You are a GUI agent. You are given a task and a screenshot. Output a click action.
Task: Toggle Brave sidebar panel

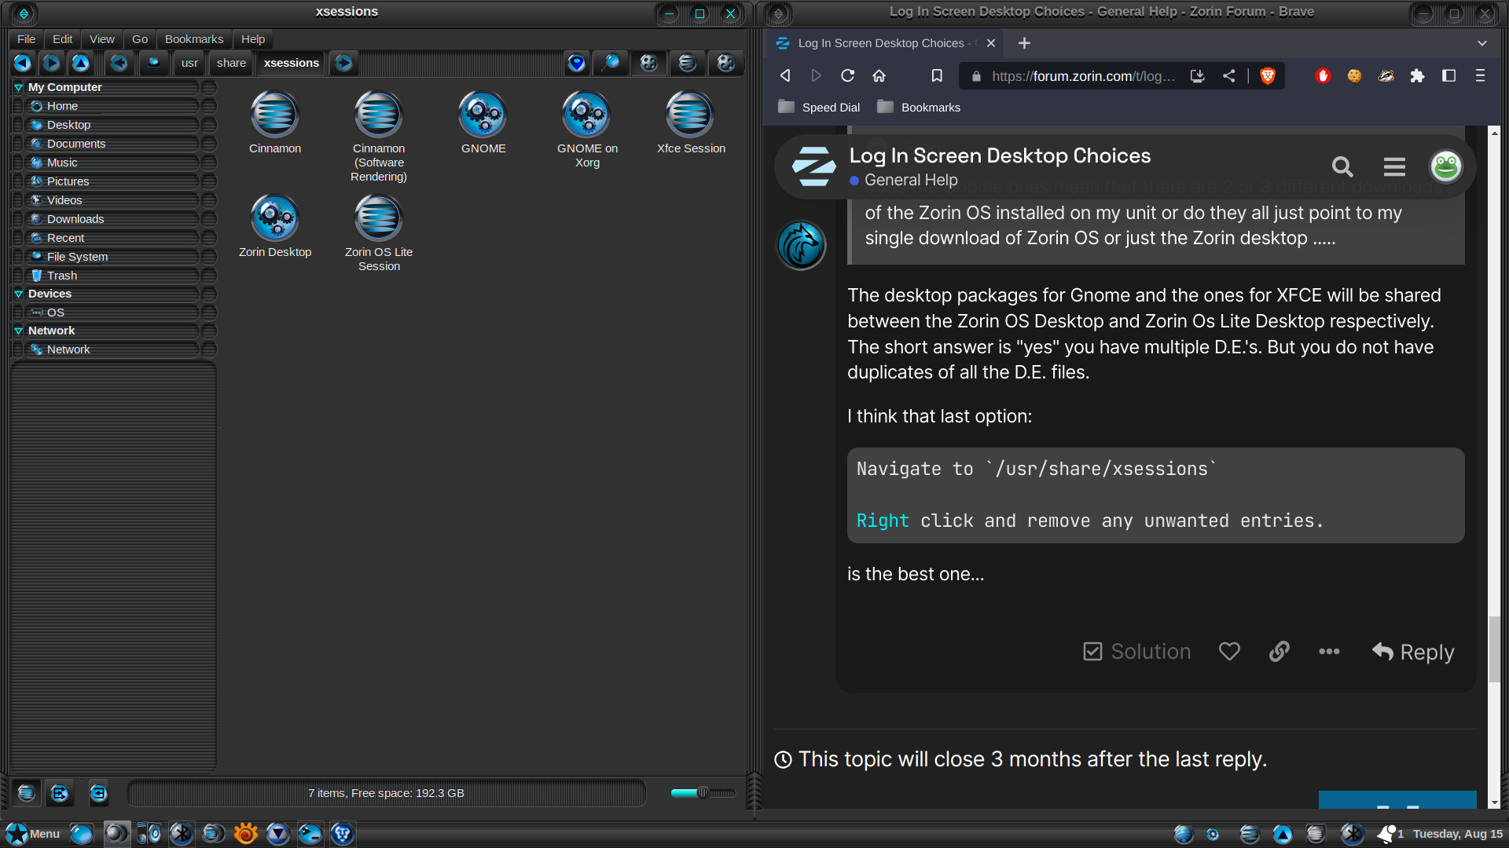1448,76
